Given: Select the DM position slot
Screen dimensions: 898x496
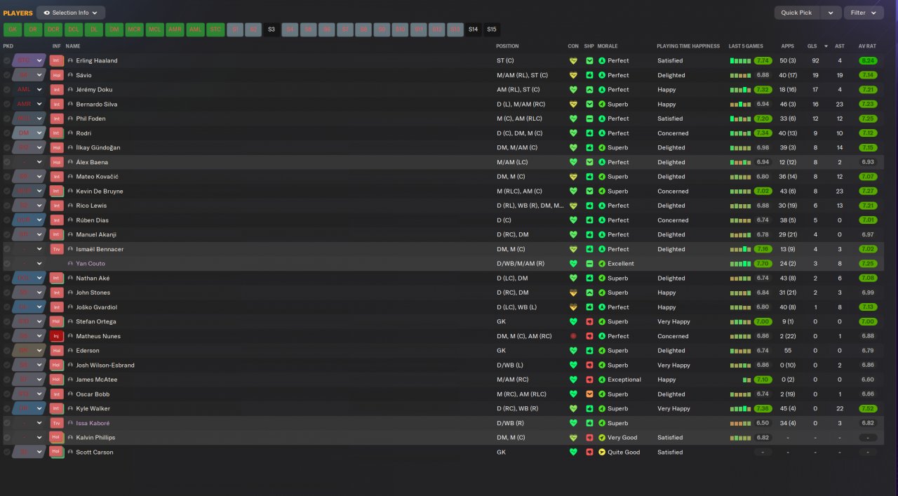Looking at the screenshot, I should point(114,29).
